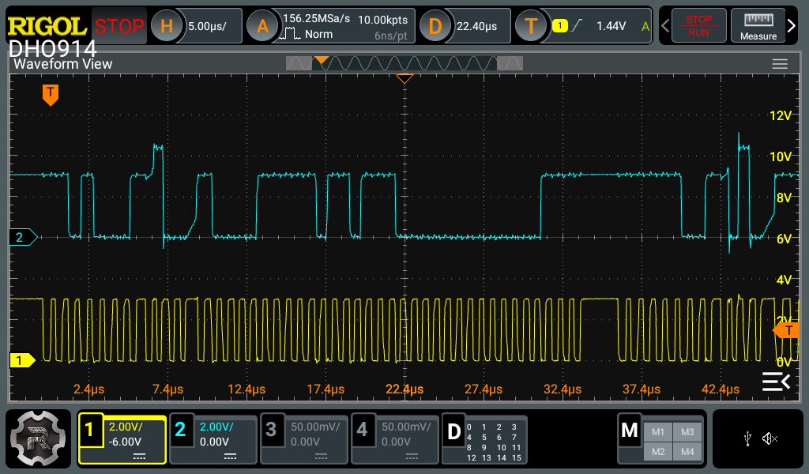Click the delay D icon
809x474 pixels.
[435, 26]
